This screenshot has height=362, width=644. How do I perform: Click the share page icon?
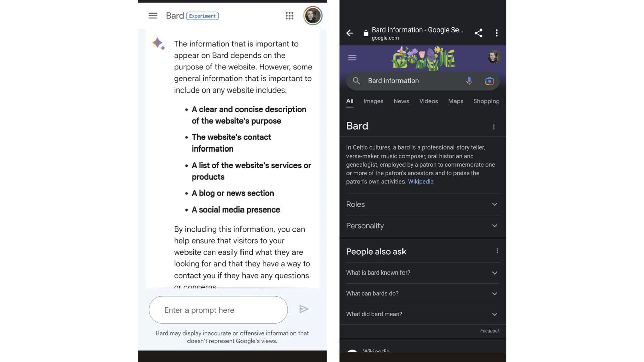tap(478, 33)
